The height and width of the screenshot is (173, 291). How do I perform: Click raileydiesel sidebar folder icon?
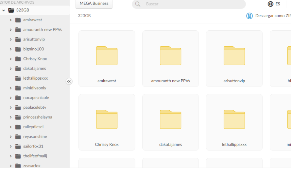18,127
